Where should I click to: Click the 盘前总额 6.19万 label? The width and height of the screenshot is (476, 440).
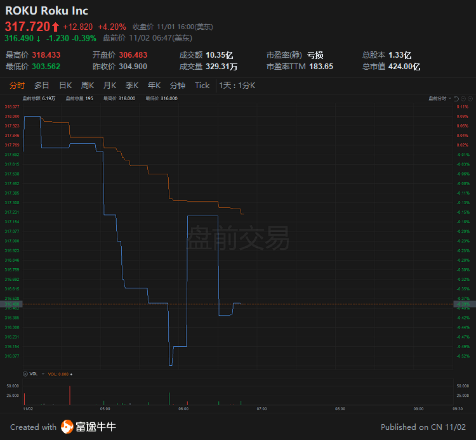point(39,98)
